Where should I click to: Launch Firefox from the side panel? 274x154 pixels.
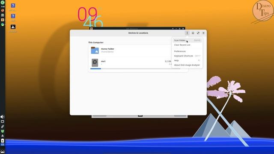[3, 10]
